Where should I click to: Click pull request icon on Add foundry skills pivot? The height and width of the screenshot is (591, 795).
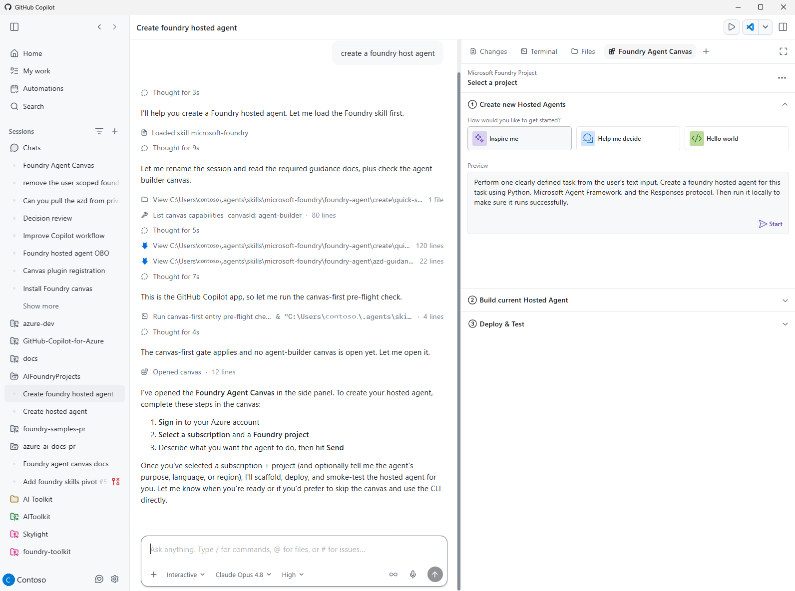pyautogui.click(x=116, y=482)
